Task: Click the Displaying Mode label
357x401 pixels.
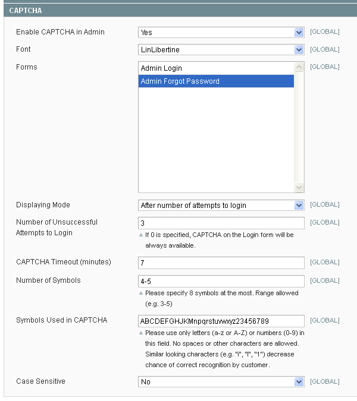Action: [x=43, y=205]
